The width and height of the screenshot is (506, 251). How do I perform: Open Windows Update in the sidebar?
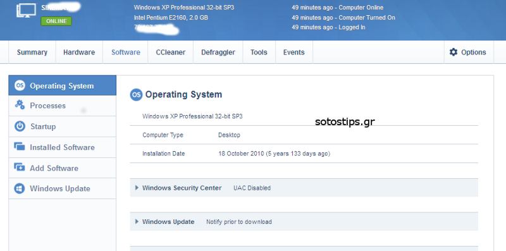(x=62, y=188)
